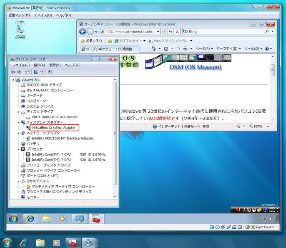Toggle compatibility view icon in IE address bar
Image resolution: width=286 pixels, height=248 pixels.
(164, 31)
